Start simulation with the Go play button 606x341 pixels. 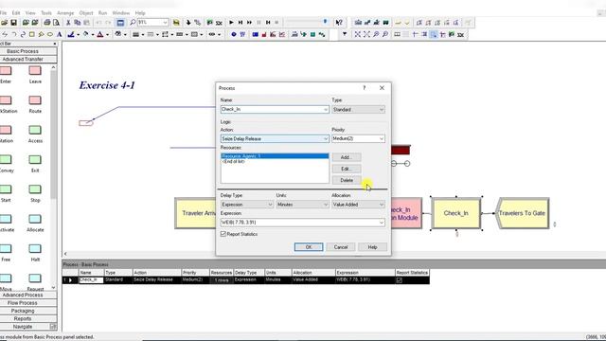tap(231, 23)
